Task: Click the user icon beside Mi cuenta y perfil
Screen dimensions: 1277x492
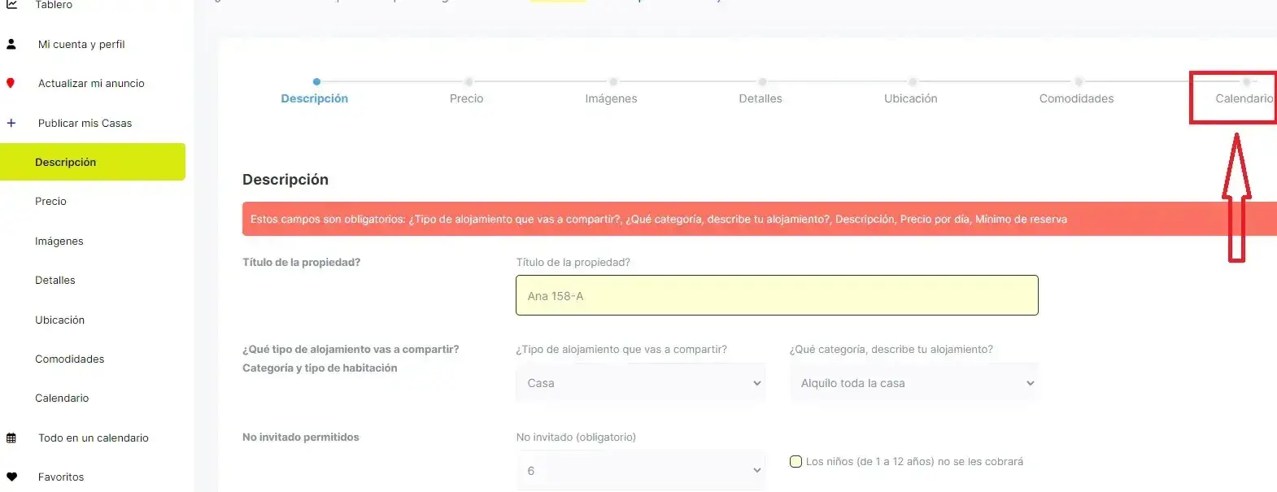Action: click(11, 44)
